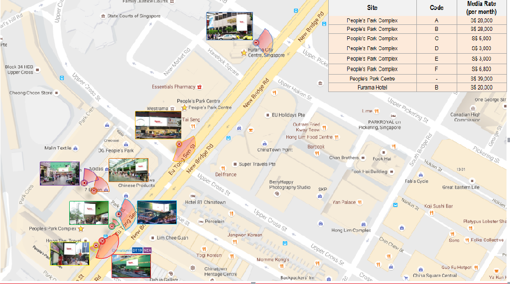
Task: Select the marker beside Block 34 HDD Upper Cross
Action: (37, 70)
